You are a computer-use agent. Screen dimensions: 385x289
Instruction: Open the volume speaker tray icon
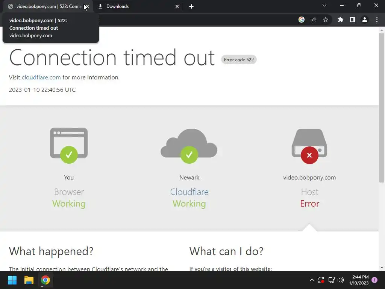point(341,280)
